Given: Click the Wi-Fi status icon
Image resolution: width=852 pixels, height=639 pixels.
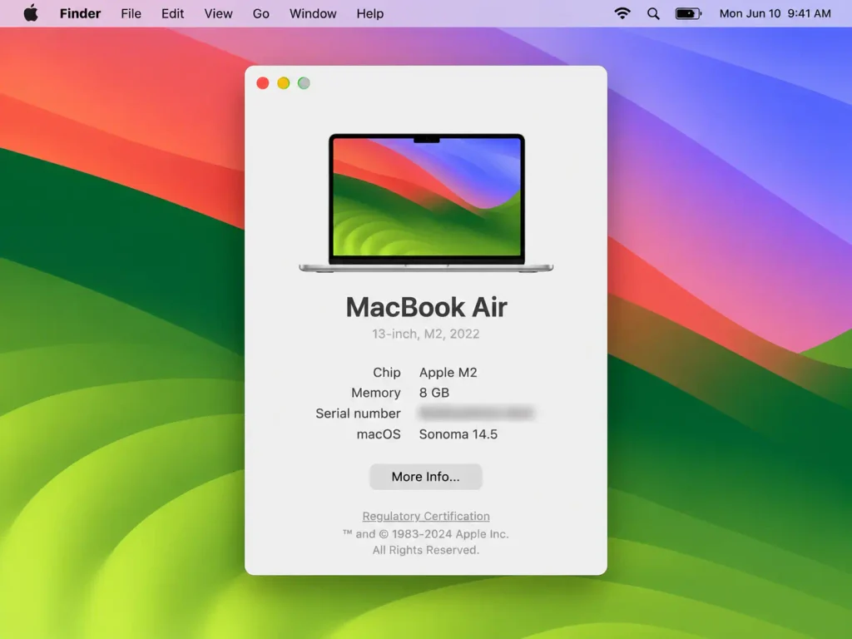Looking at the screenshot, I should tap(622, 13).
